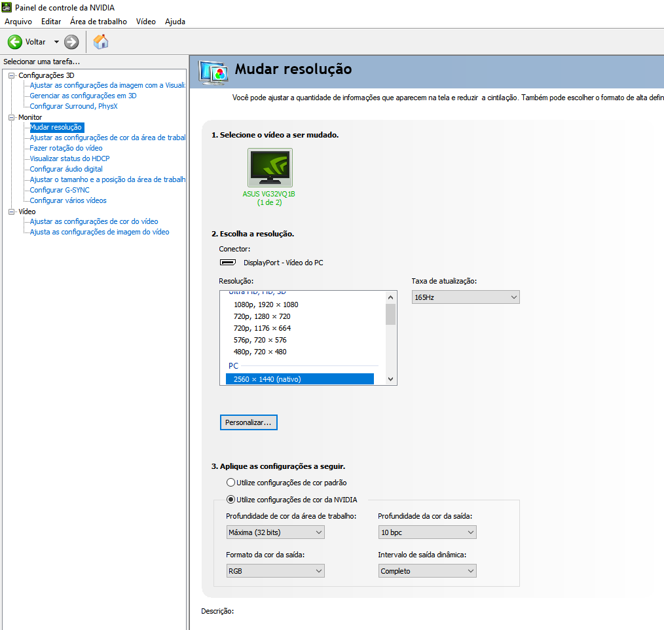Image resolution: width=664 pixels, height=630 pixels.
Task: Open Ajustar as configurações de cor da área de trabalho
Action: [x=107, y=138]
